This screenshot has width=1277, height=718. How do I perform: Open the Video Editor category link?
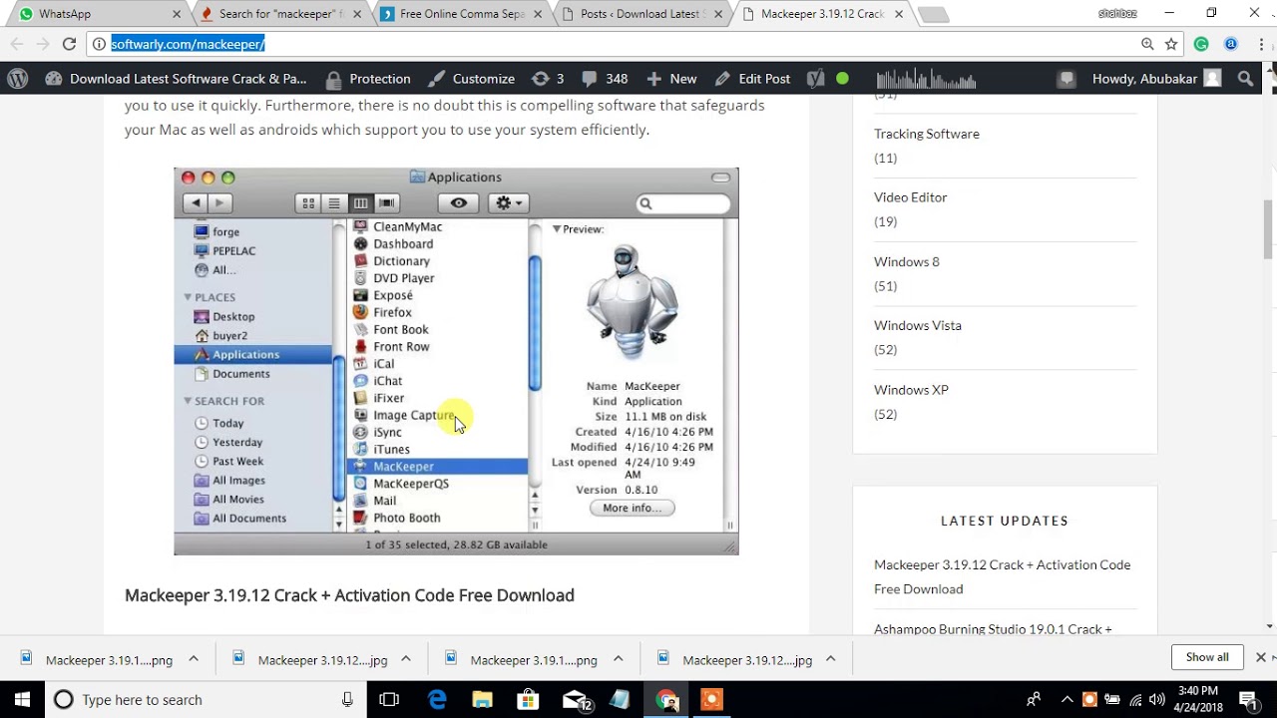910,197
